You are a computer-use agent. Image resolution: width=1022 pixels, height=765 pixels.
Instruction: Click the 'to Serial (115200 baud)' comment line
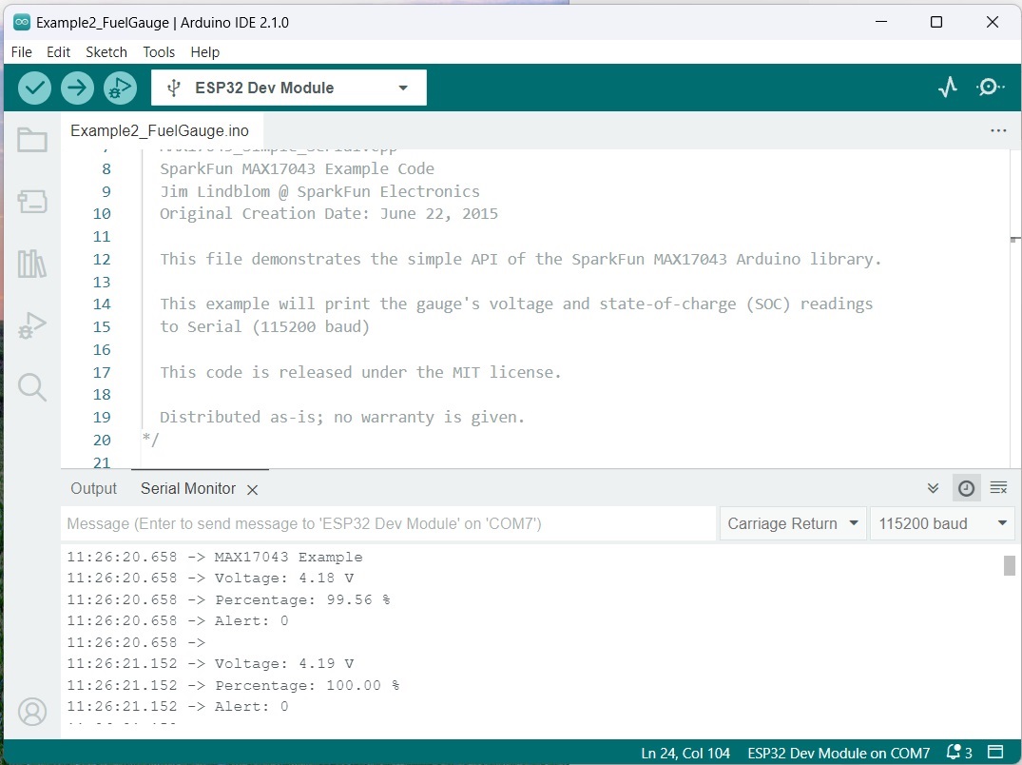coord(264,326)
